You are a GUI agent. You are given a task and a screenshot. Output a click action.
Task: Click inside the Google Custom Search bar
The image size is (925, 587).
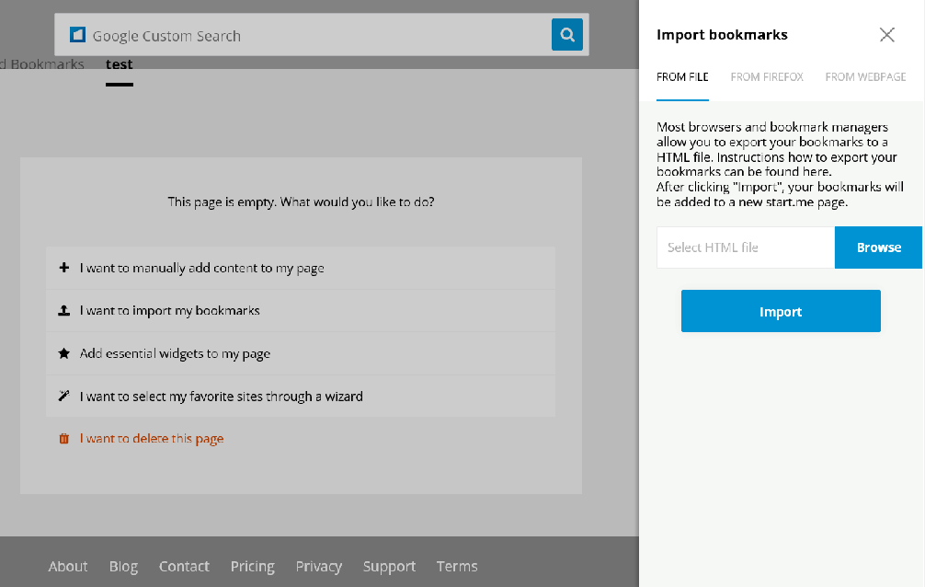click(x=276, y=34)
